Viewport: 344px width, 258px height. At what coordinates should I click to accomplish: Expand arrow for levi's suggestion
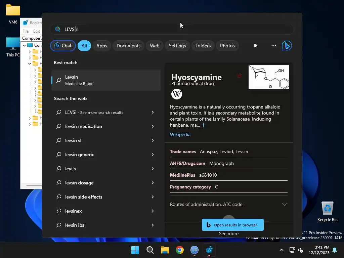point(153,169)
